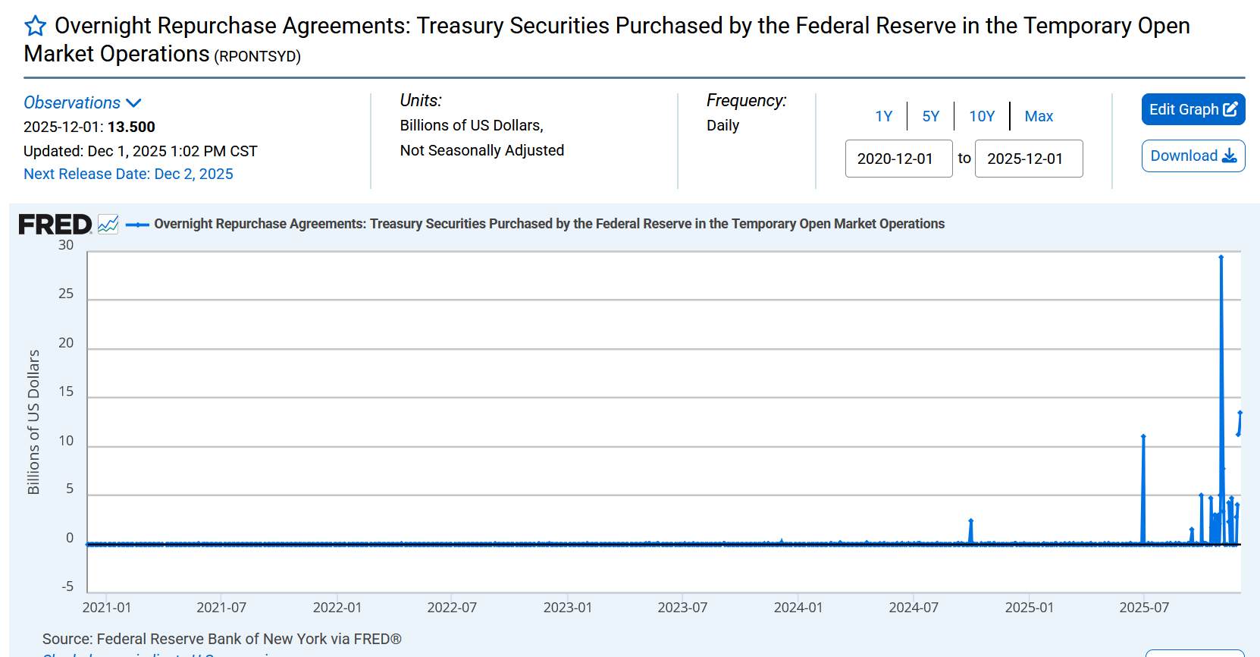This screenshot has height=657, width=1260.
Task: Click the 2025-07 spike data point
Action: [x=1143, y=437]
